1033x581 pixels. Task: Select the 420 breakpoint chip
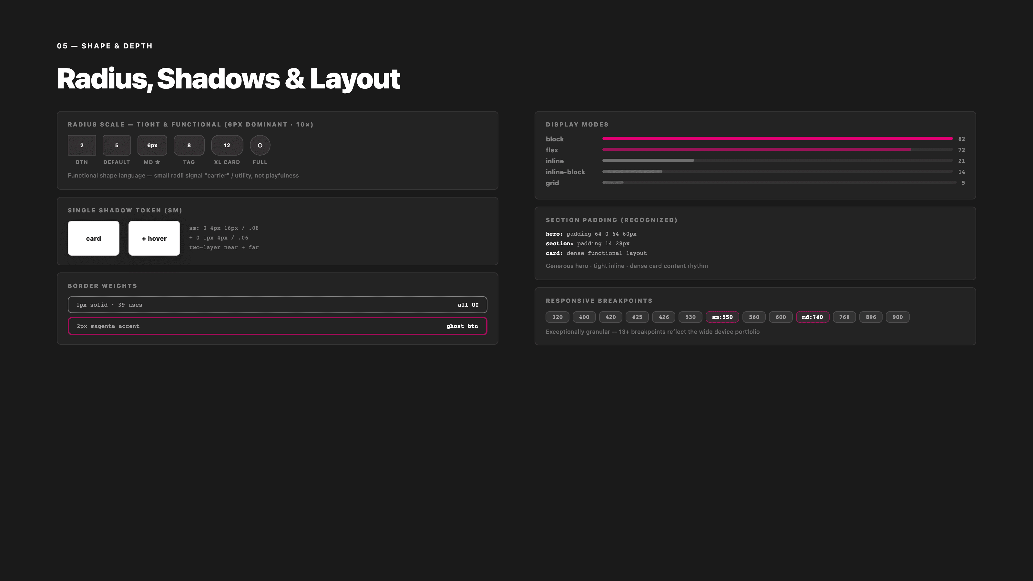610,317
